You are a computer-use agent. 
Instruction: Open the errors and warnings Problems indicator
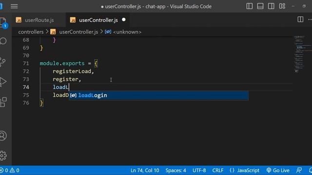(x=10, y=171)
